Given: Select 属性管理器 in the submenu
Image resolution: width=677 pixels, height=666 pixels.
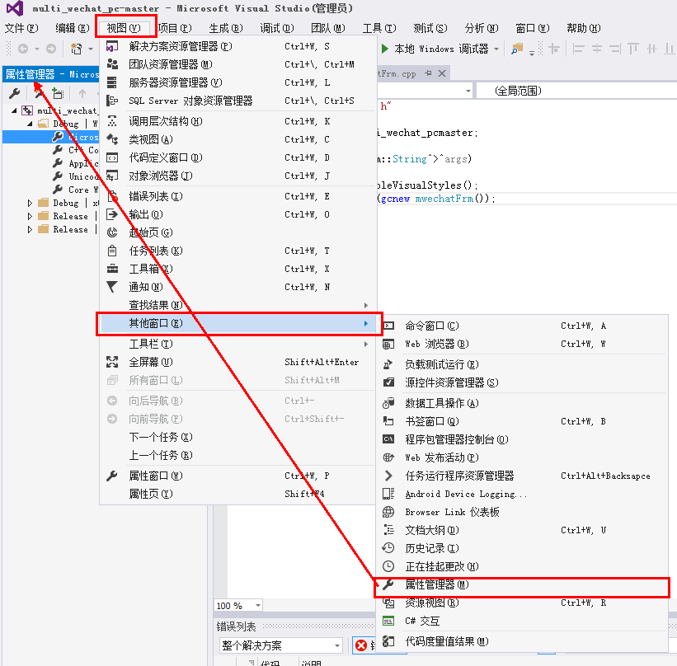Looking at the screenshot, I should point(437,584).
